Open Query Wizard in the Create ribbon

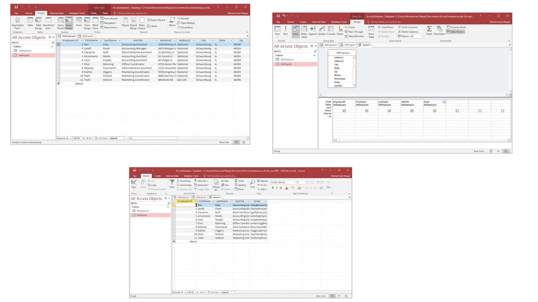click(x=61, y=23)
